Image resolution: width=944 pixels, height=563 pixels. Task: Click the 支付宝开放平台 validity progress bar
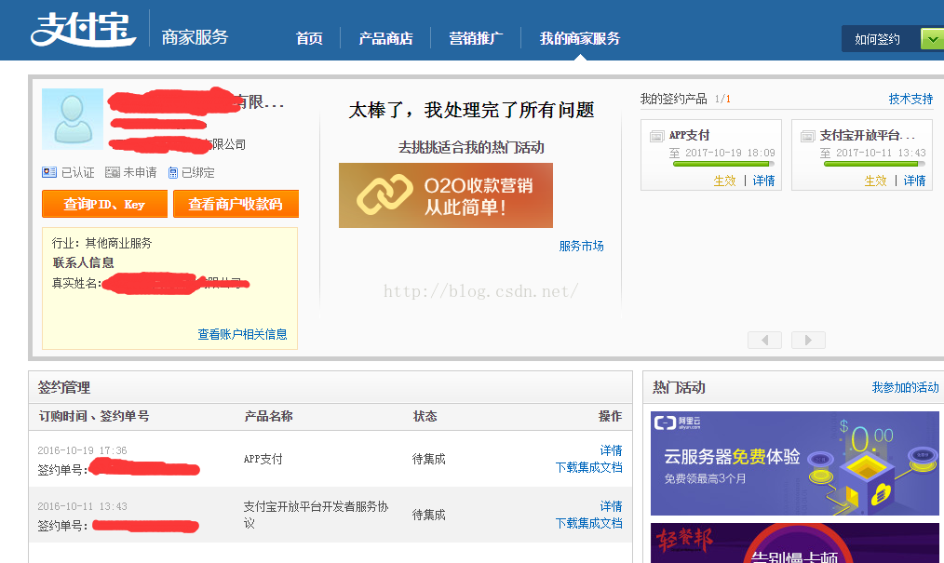pos(874,164)
